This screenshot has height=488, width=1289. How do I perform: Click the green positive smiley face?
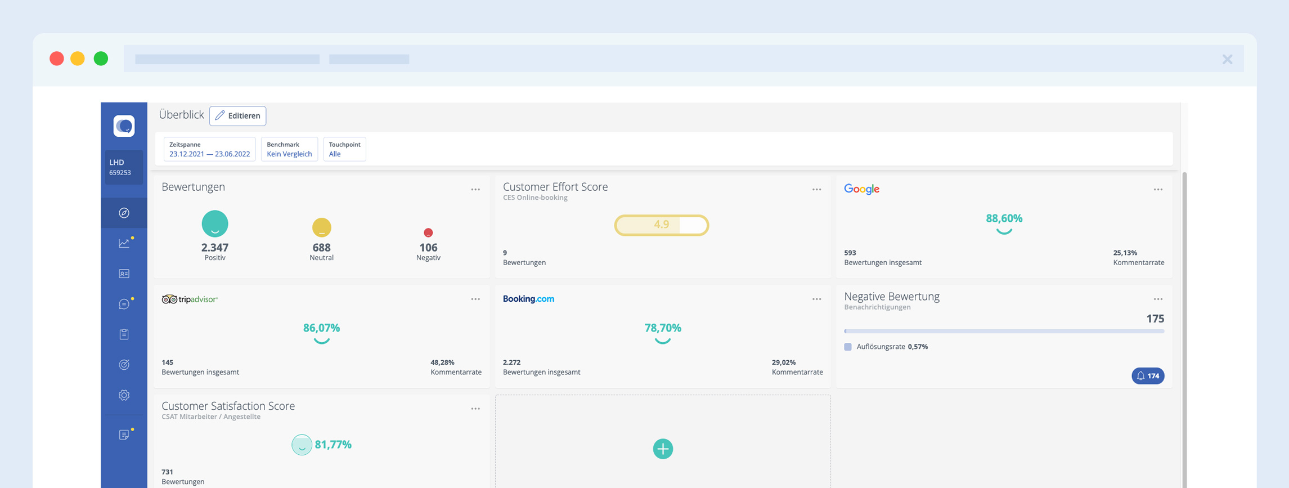click(x=215, y=223)
